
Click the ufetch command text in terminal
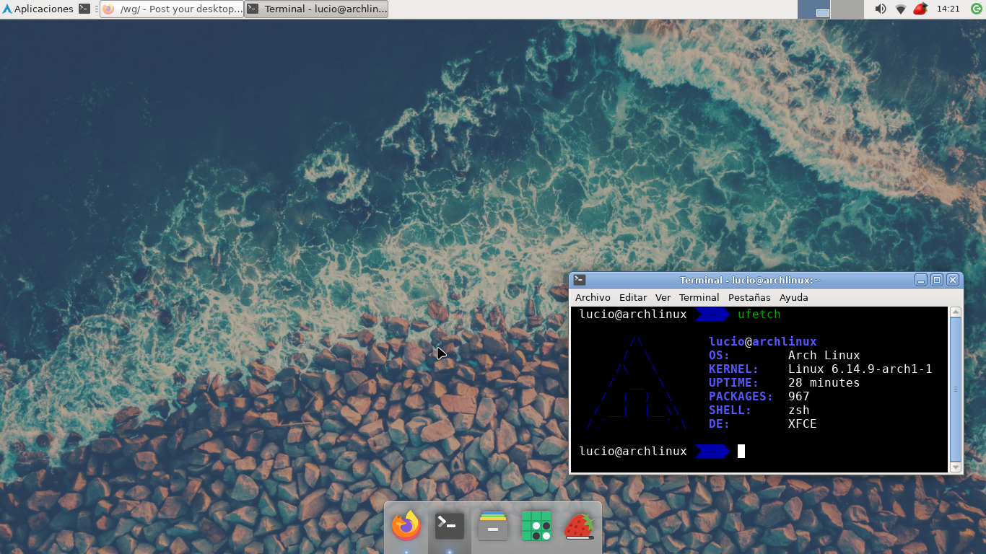tap(759, 315)
